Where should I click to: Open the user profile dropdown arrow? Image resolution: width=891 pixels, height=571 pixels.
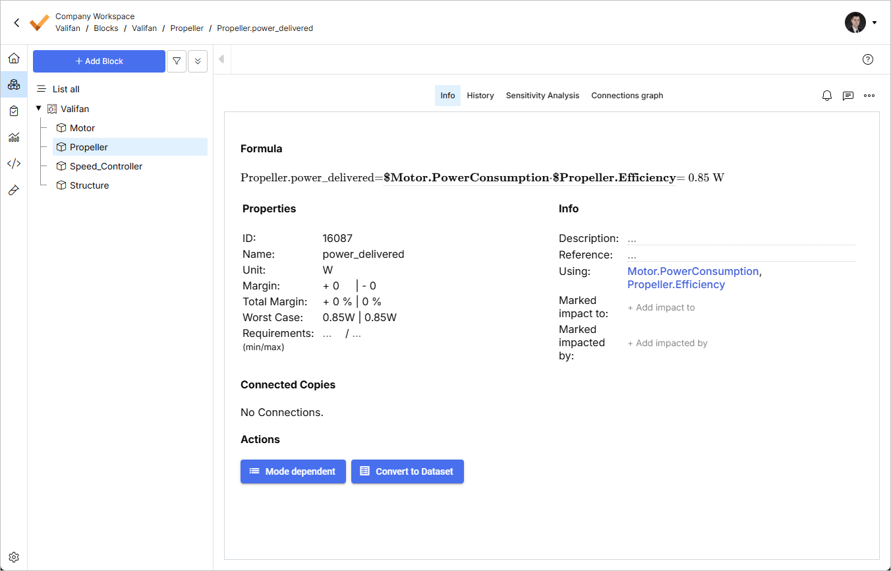pyautogui.click(x=875, y=22)
